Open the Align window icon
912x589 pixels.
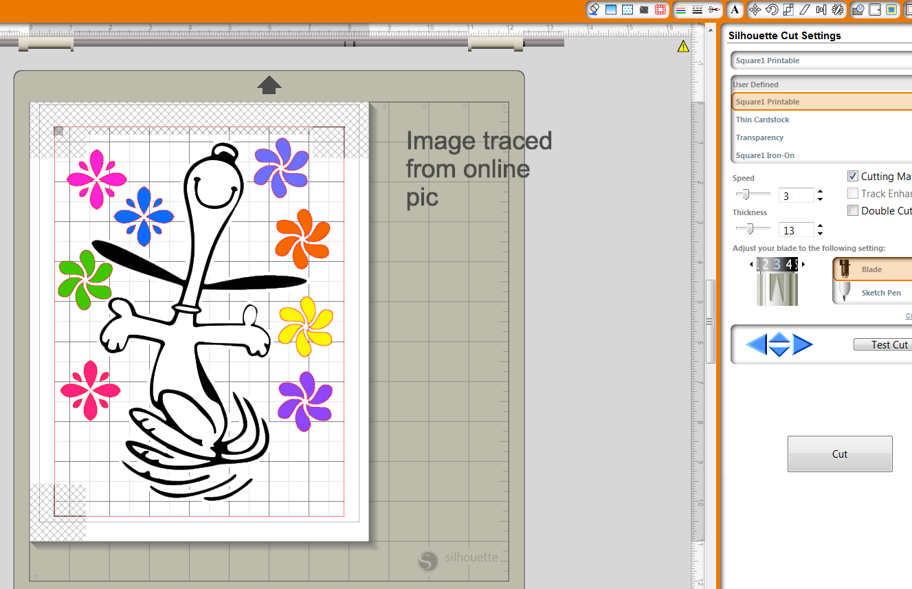pos(821,10)
